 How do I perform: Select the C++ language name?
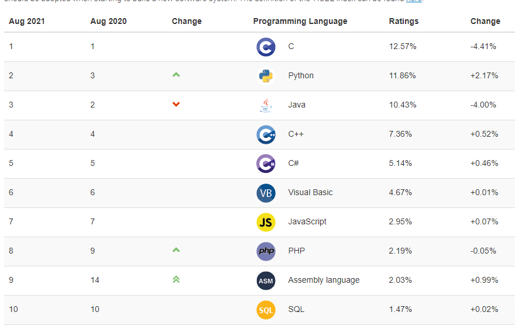tap(296, 134)
